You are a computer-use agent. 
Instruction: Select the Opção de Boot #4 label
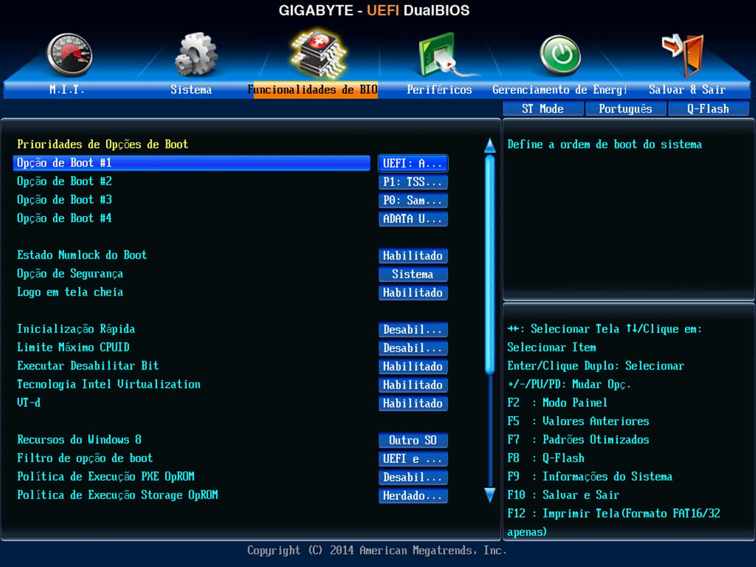64,218
